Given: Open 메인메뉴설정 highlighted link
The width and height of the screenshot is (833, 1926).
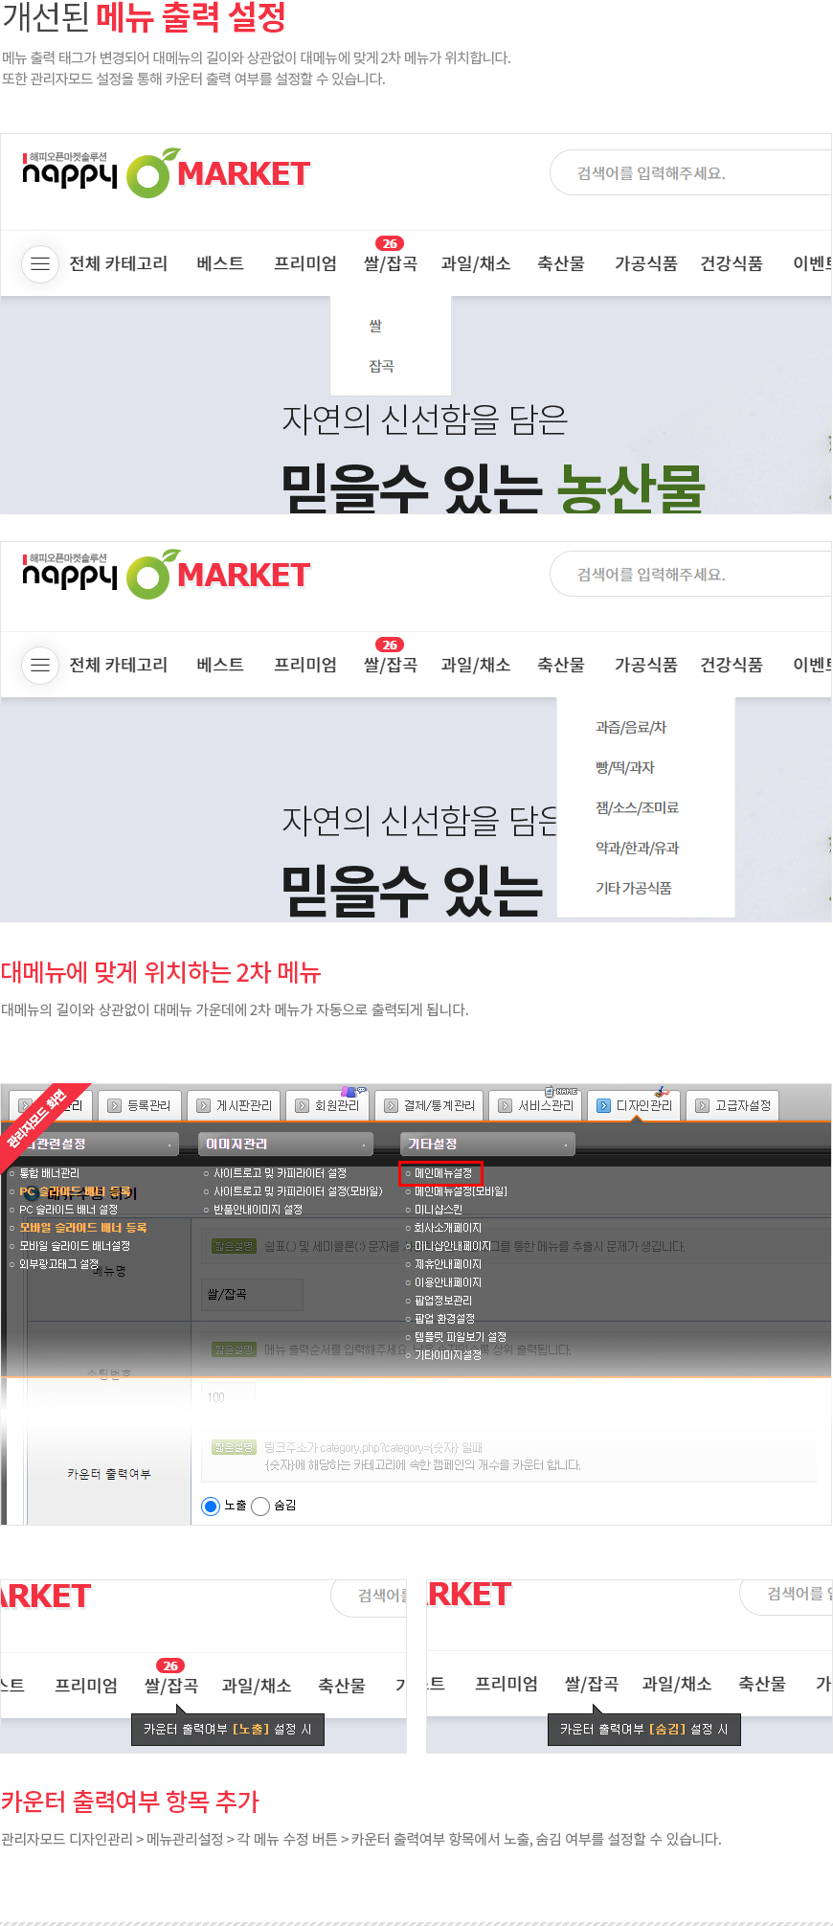Looking at the screenshot, I should [x=442, y=1173].
